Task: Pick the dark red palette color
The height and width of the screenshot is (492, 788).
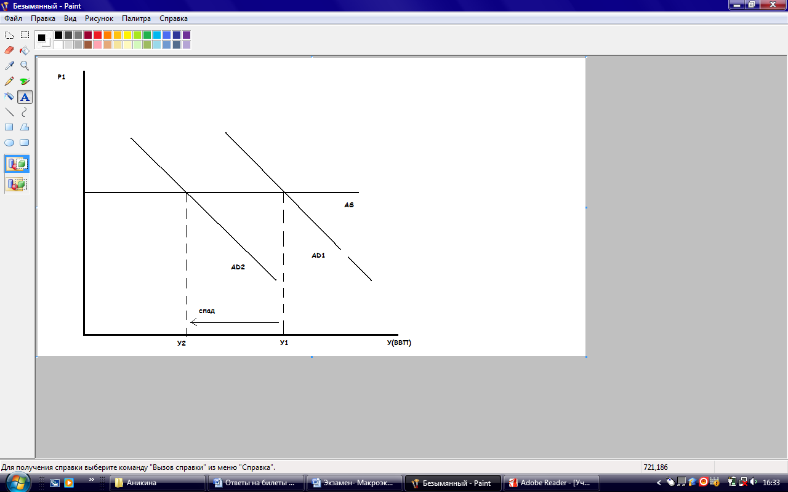Action: click(88, 35)
